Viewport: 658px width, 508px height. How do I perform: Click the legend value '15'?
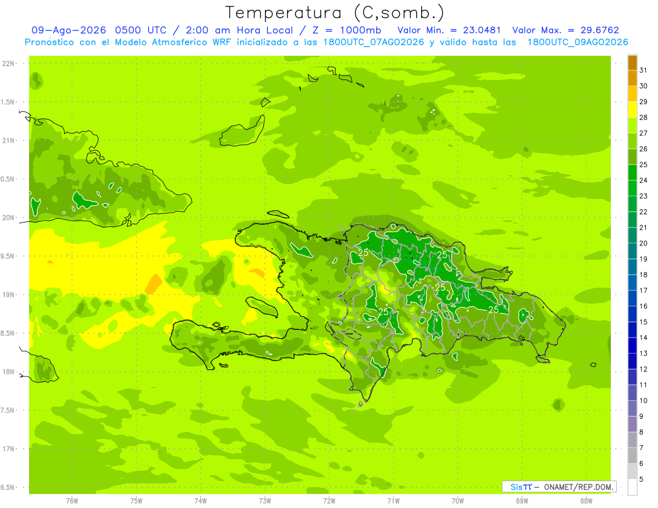pos(644,322)
